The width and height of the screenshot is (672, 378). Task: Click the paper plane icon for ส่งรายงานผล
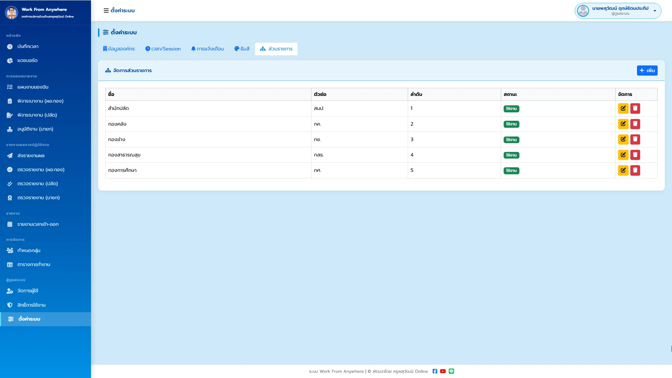(x=10, y=156)
